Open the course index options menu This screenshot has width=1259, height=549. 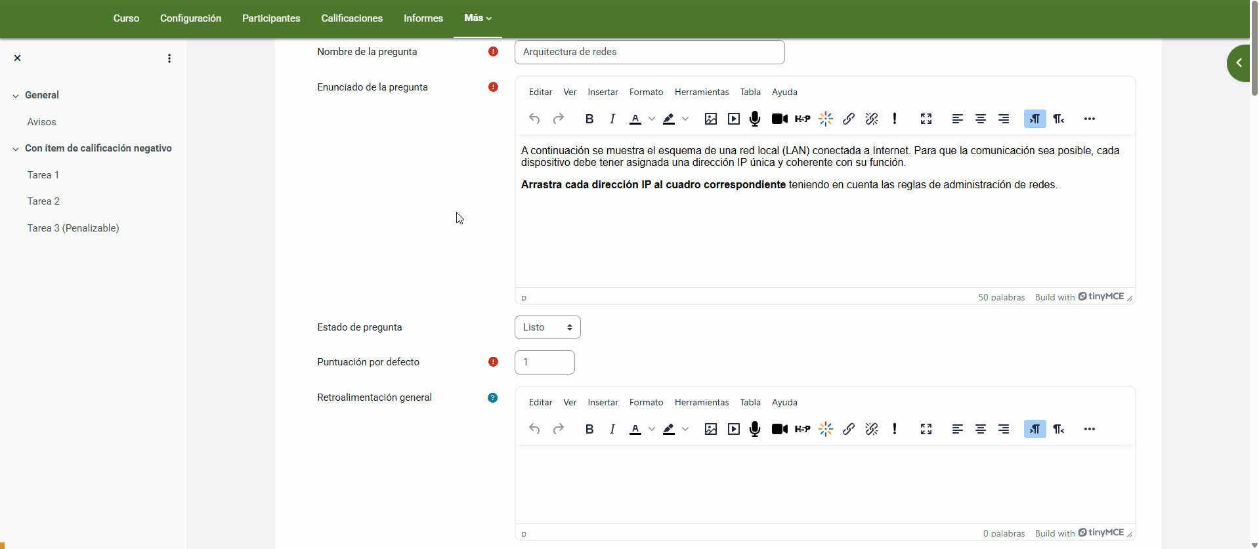coord(169,58)
